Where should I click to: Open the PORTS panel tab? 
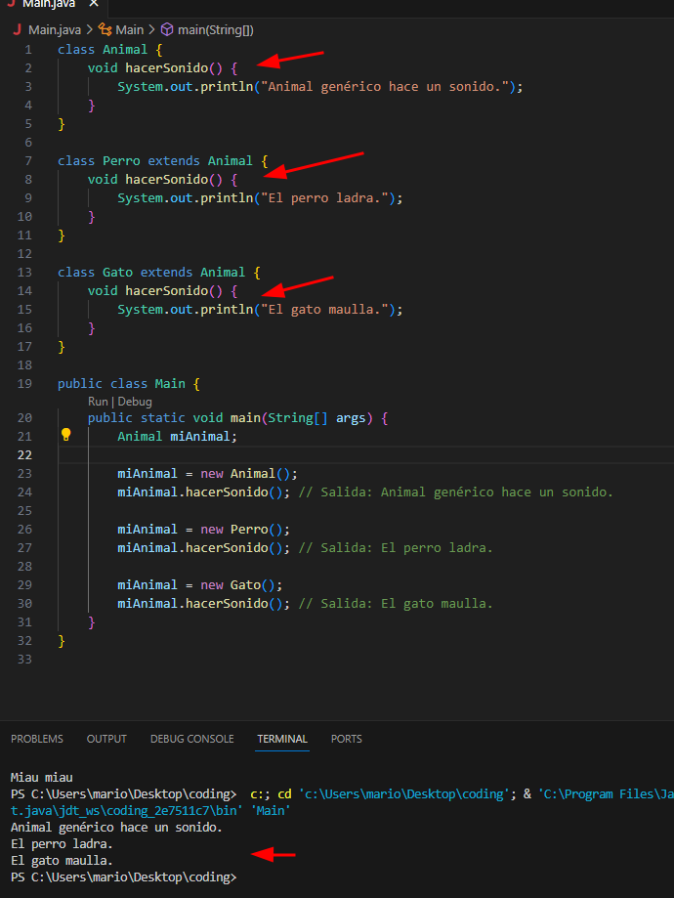tap(347, 739)
